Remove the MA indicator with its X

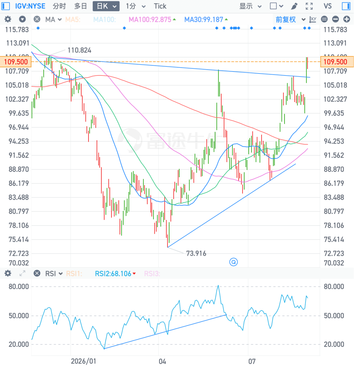pyautogui.click(x=37, y=19)
